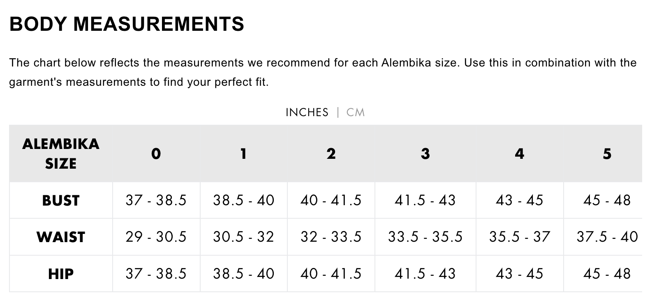
Task: Click the HIP row label
Action: pos(61,274)
